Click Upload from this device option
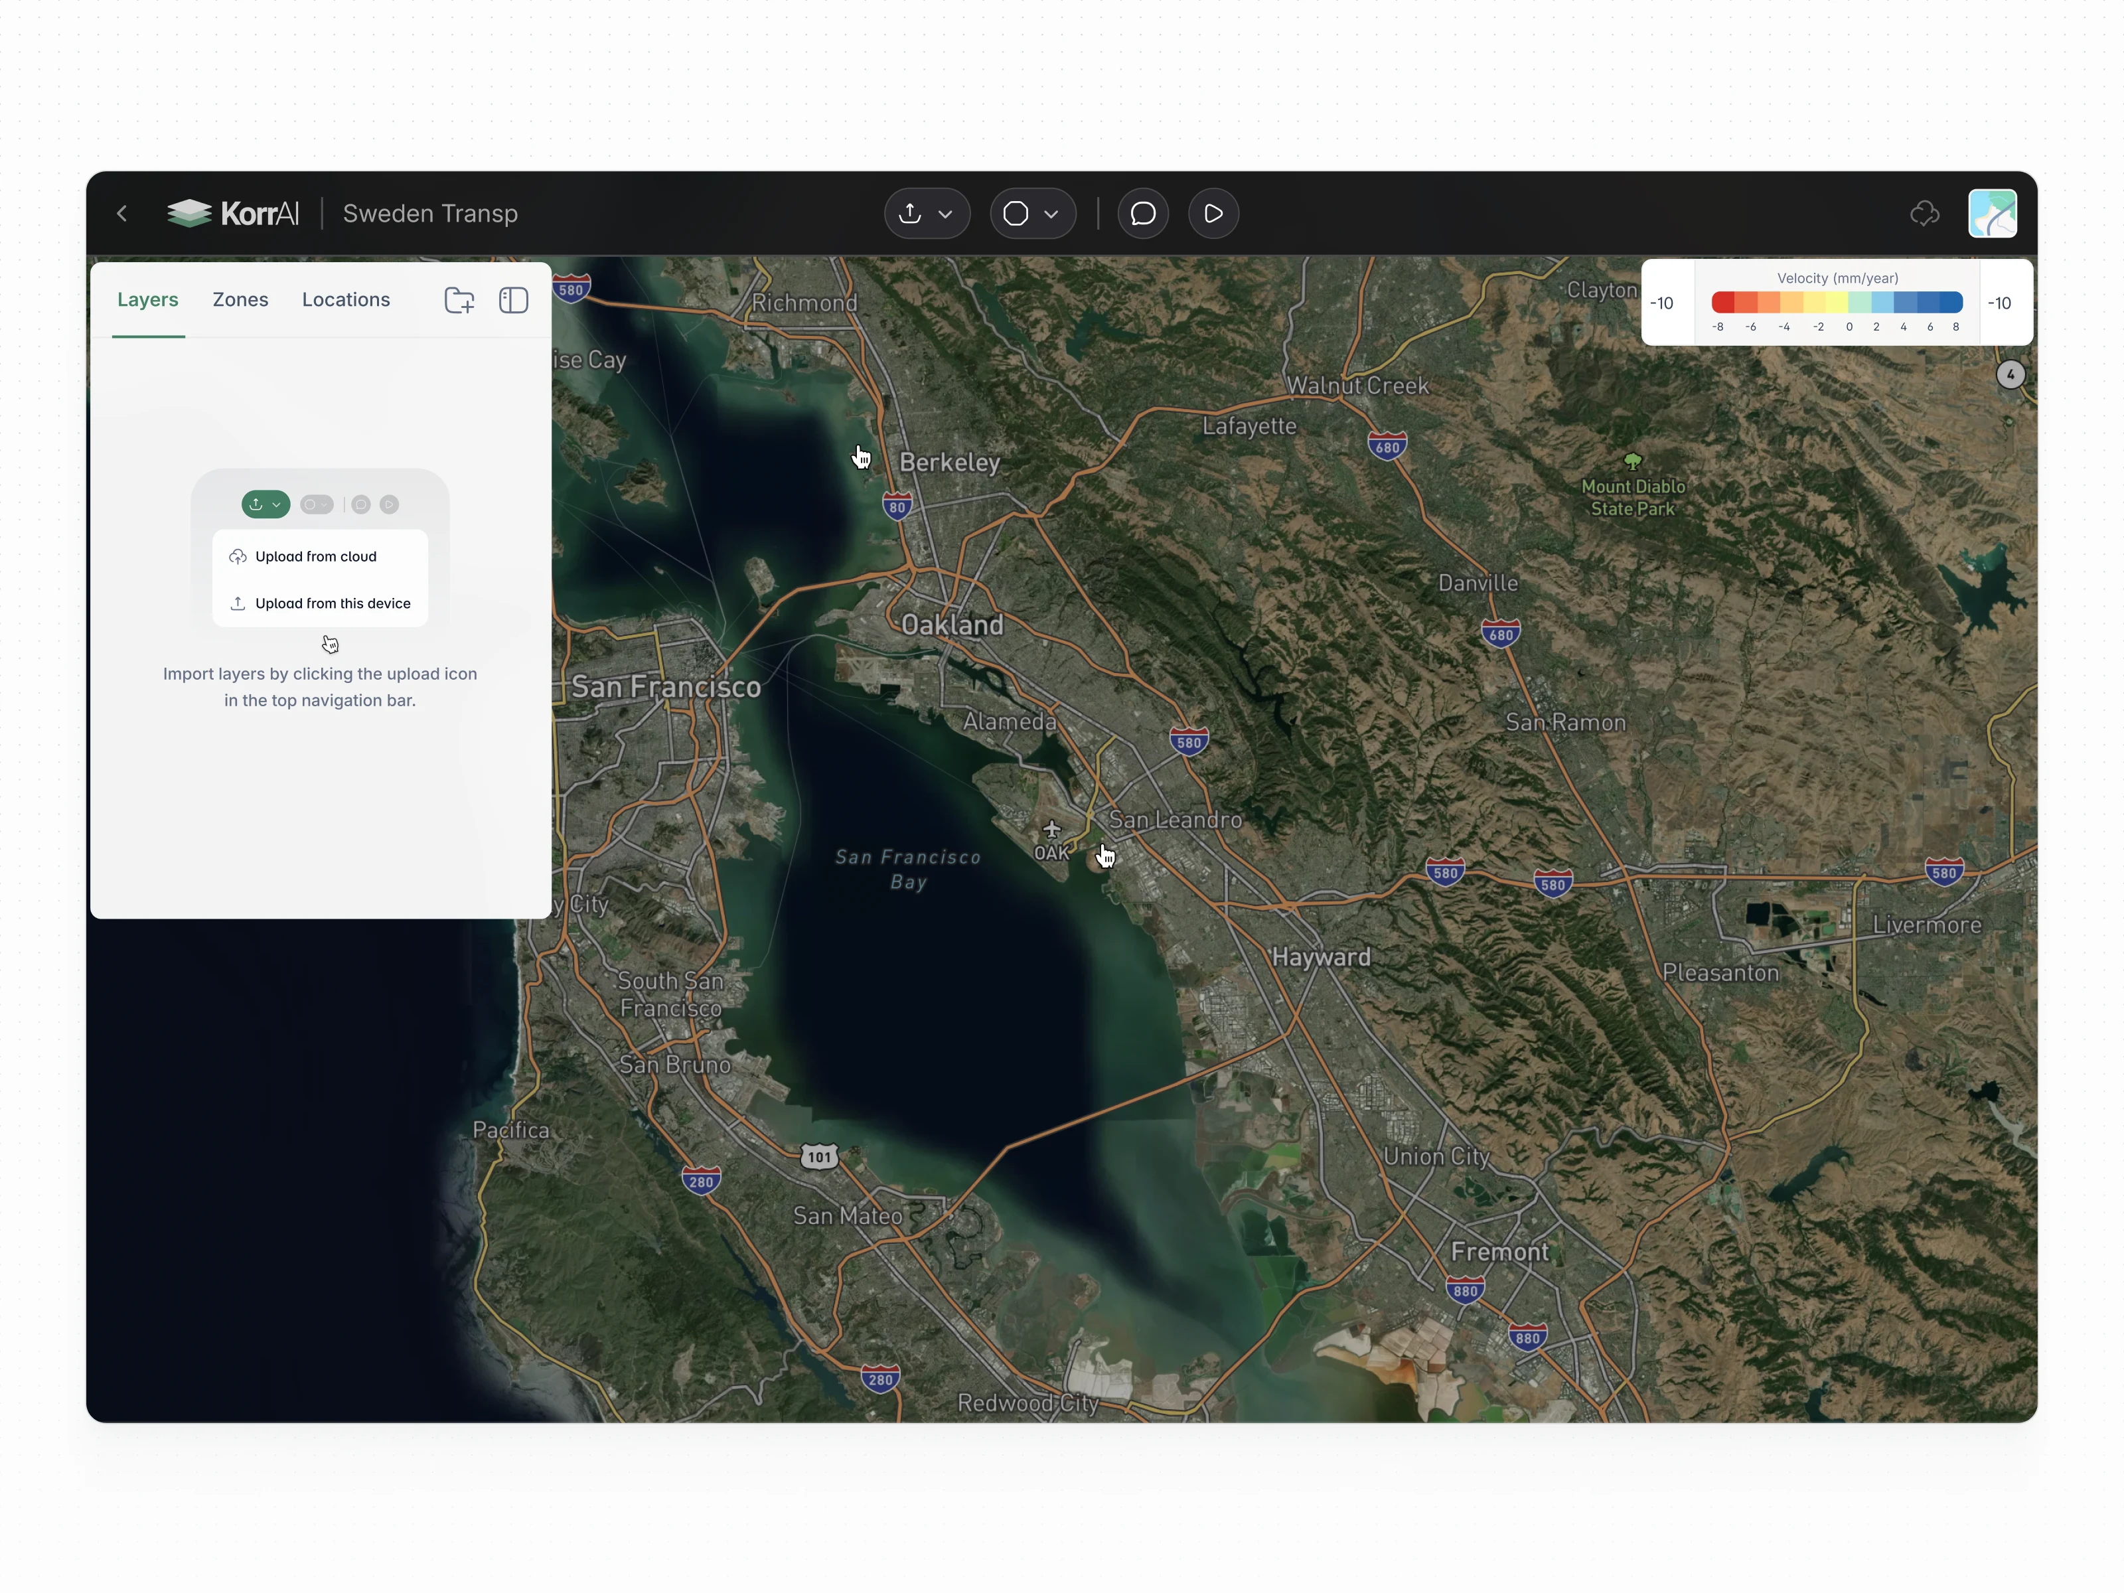 (333, 604)
